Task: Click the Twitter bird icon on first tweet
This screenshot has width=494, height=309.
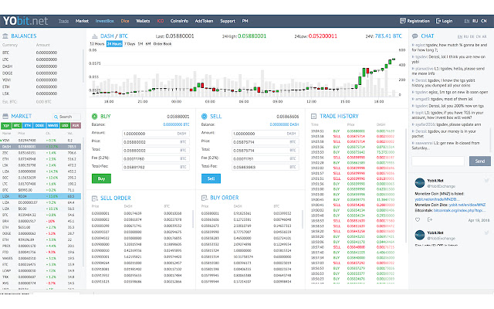Action: [486, 181]
